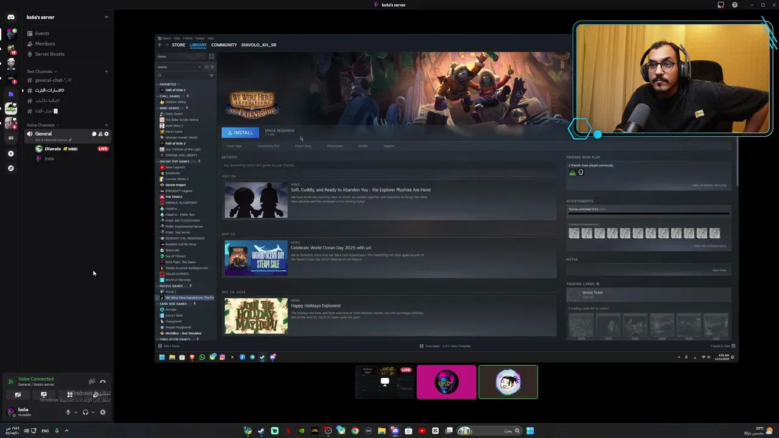Open microphone input options dropdown arrow

click(x=75, y=412)
